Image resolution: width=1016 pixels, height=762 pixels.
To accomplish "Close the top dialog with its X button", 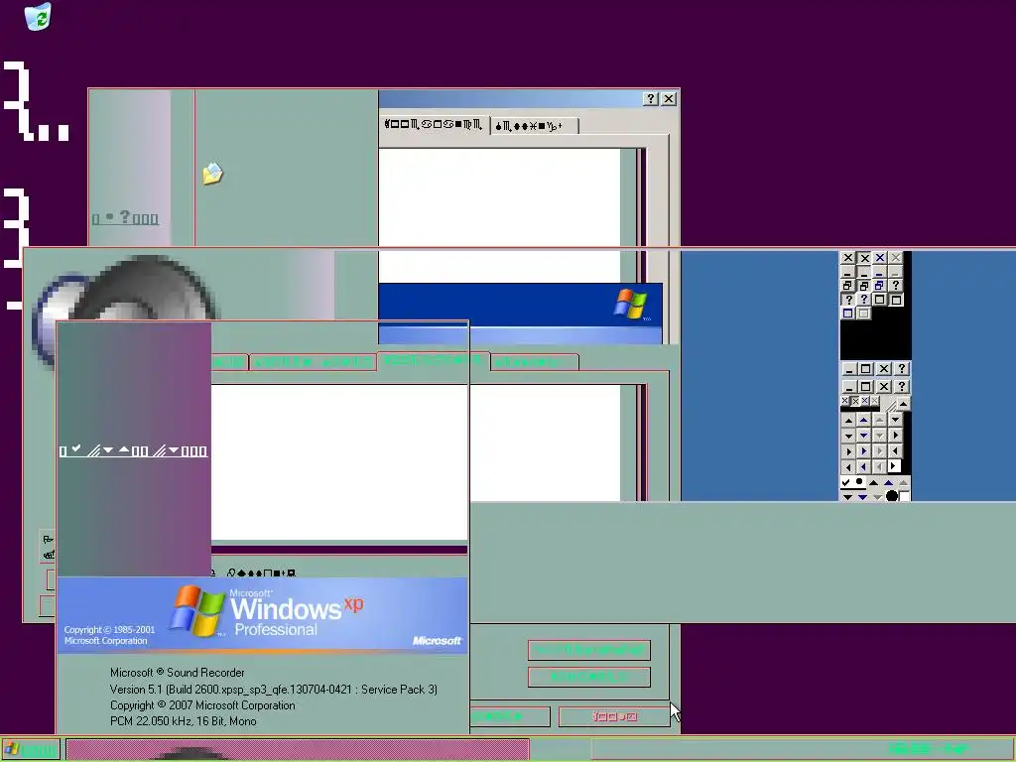I will pyautogui.click(x=669, y=98).
